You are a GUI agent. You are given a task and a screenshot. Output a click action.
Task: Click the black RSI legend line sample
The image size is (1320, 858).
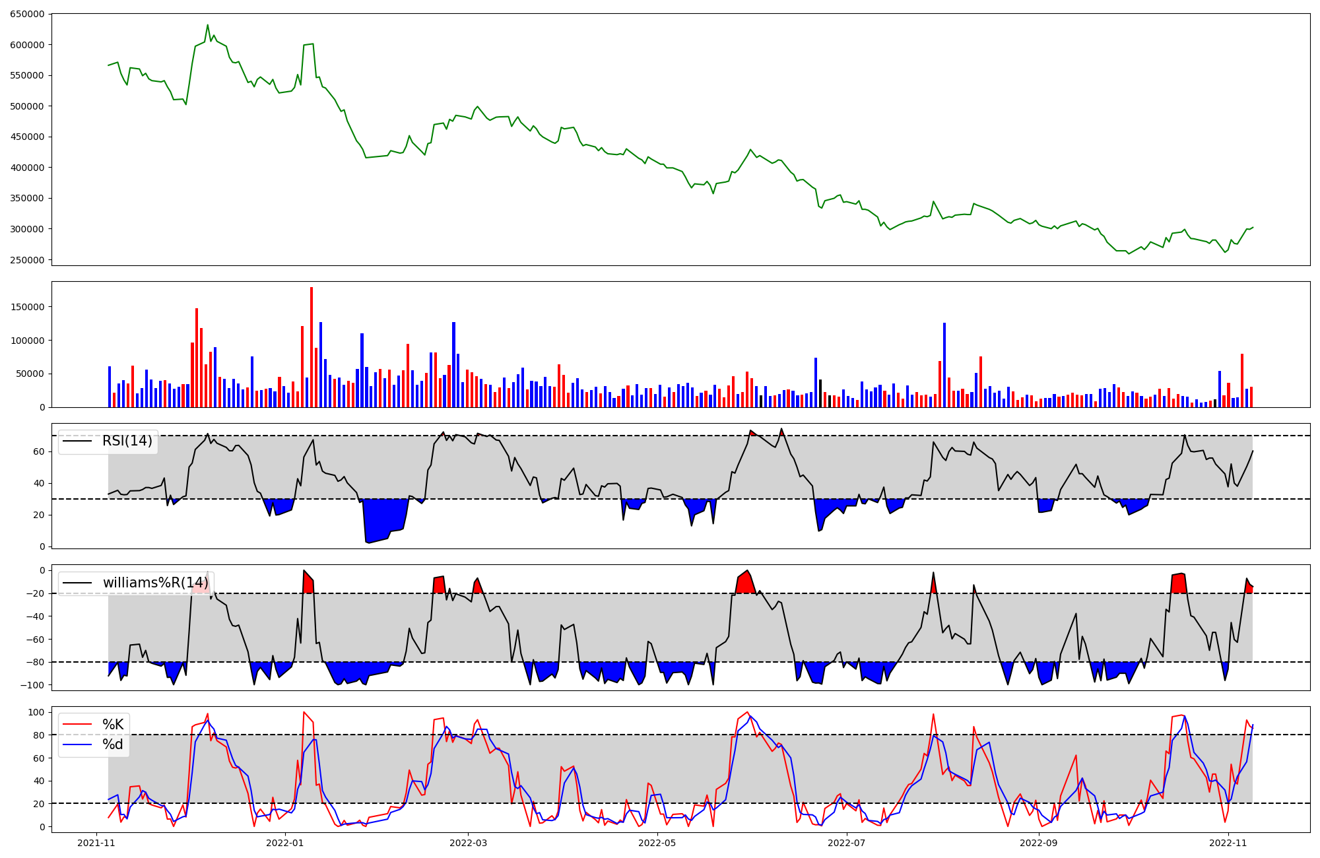77,441
